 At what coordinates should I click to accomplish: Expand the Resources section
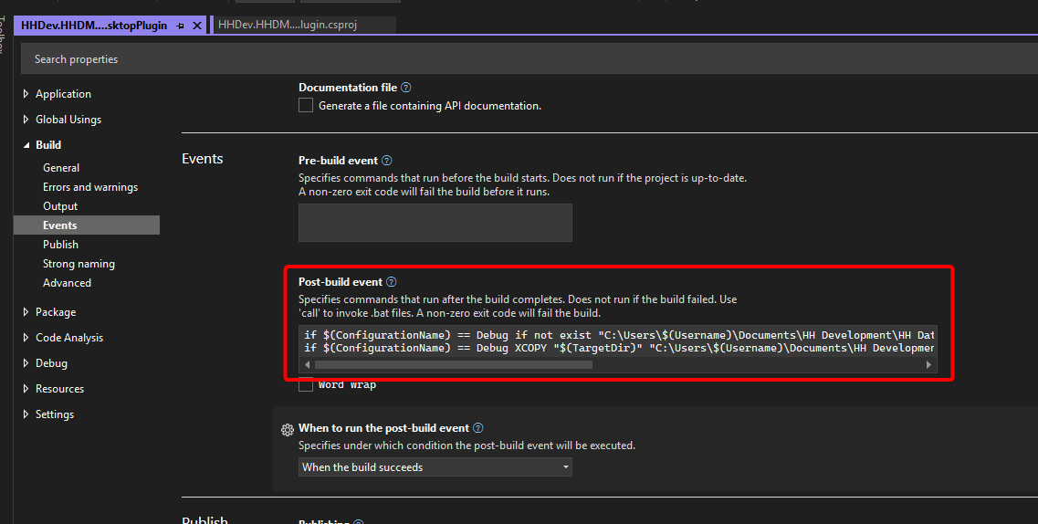point(26,388)
